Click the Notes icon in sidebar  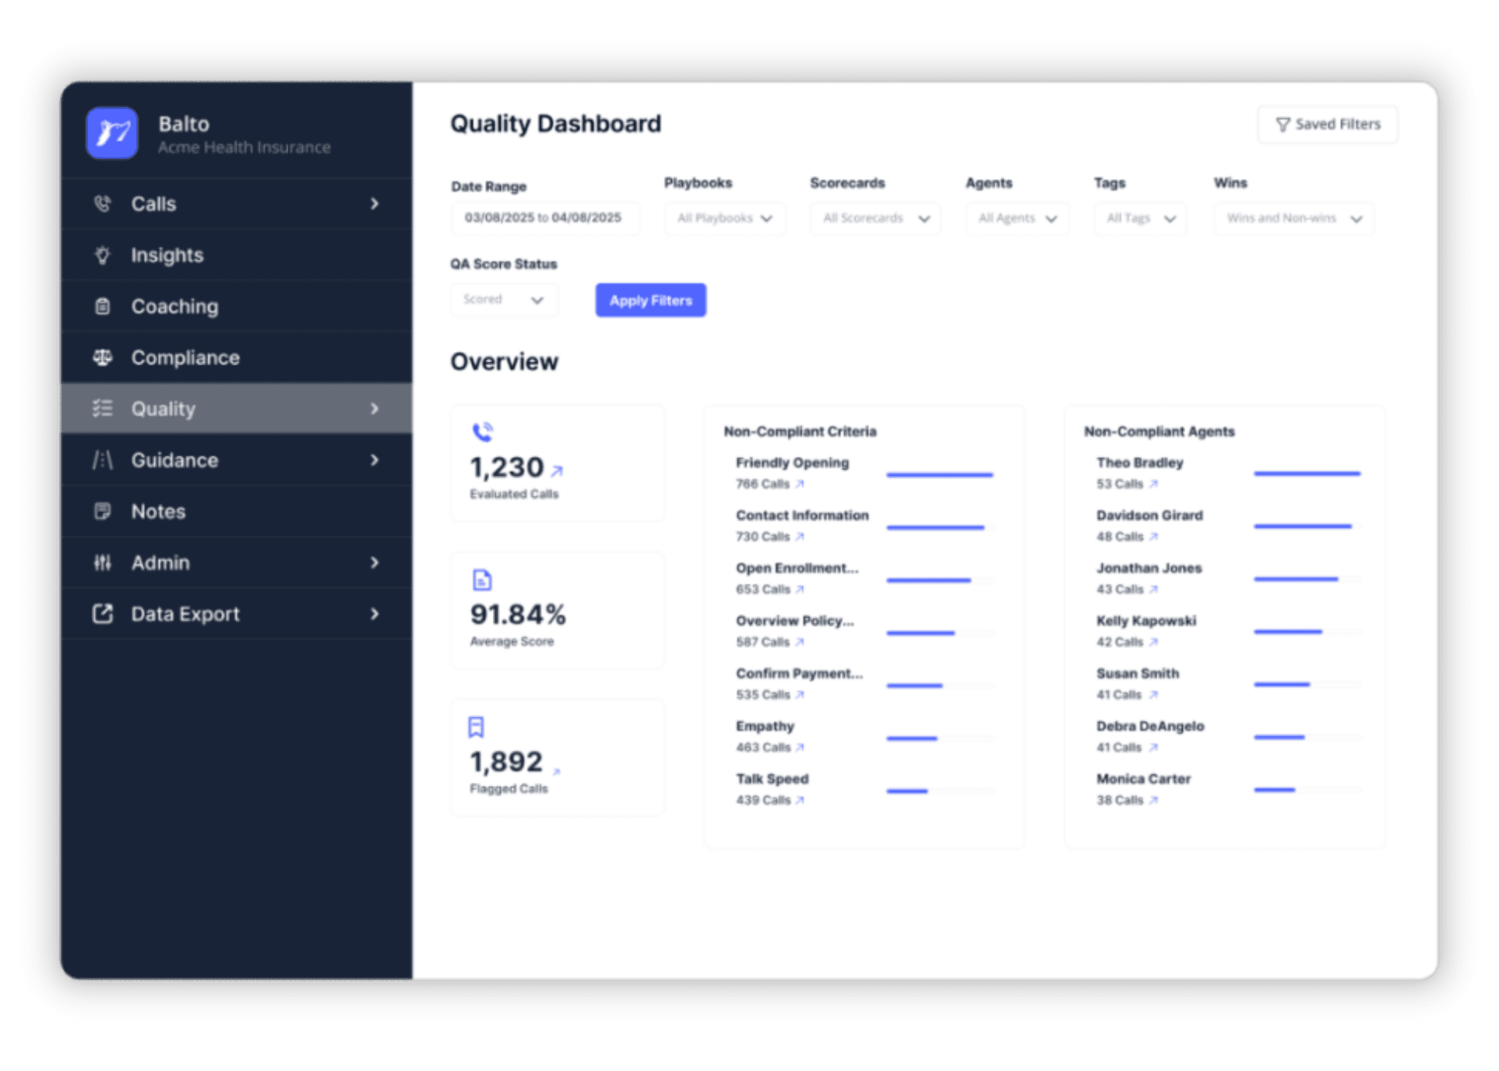pyautogui.click(x=102, y=511)
